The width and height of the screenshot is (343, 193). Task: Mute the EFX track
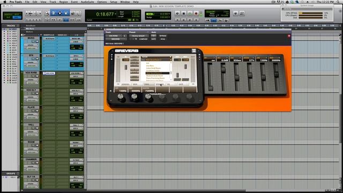pos(37,59)
